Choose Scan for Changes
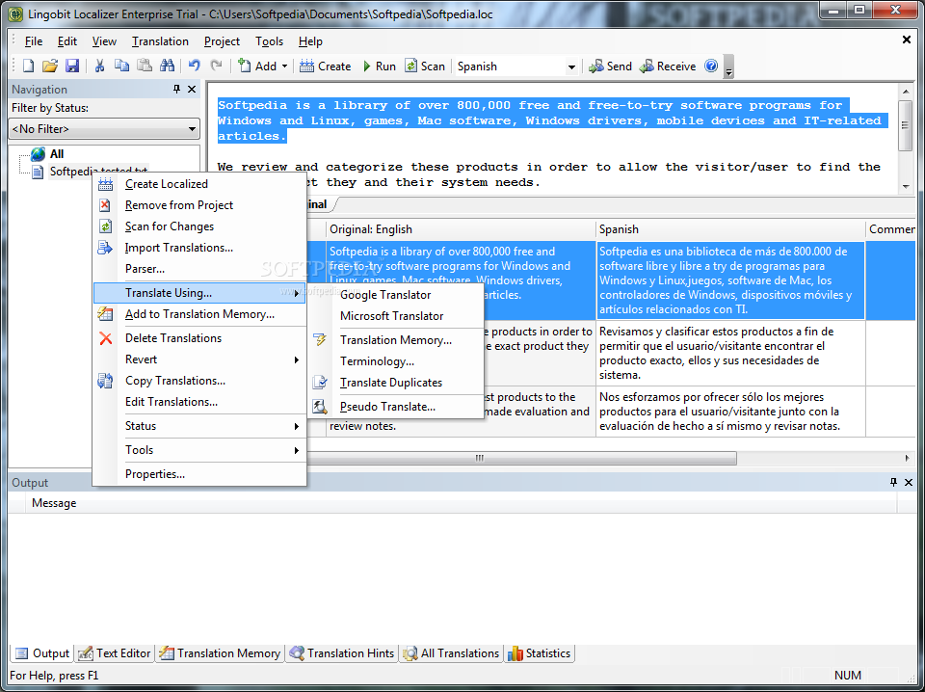Viewport: 925px width, 692px height. pyautogui.click(x=199, y=226)
